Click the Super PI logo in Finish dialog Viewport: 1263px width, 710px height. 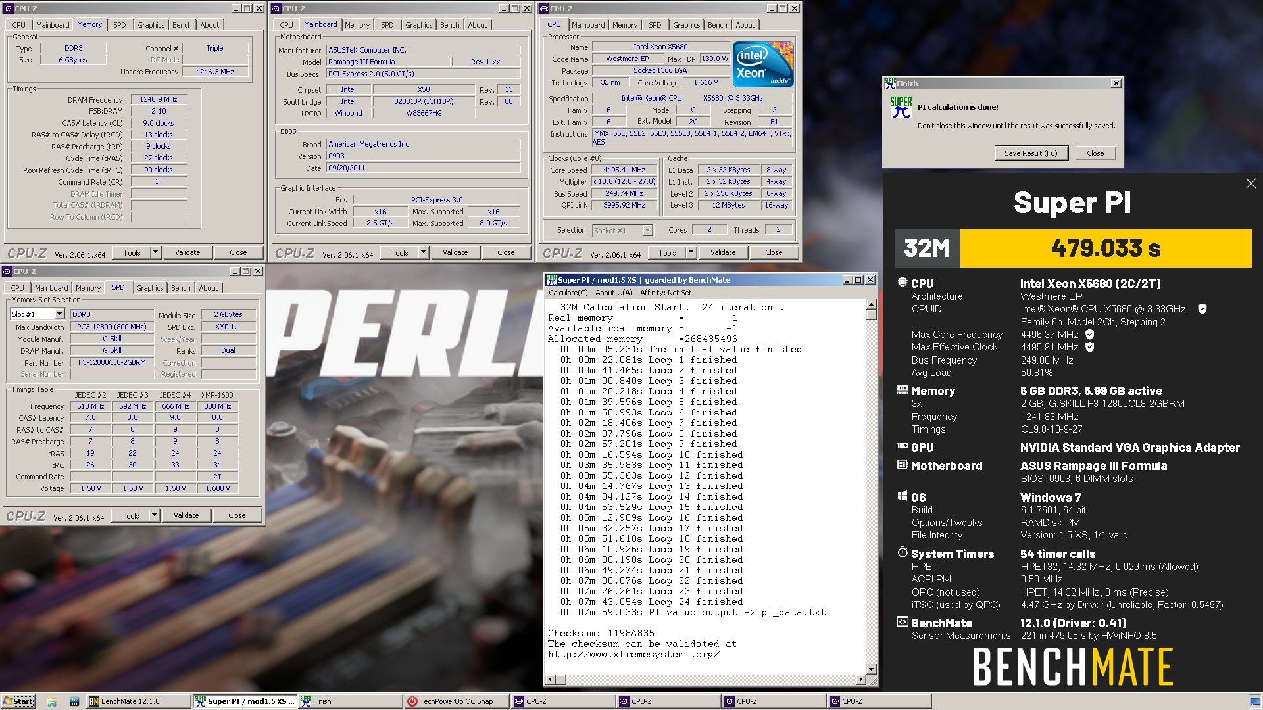pyautogui.click(x=901, y=107)
